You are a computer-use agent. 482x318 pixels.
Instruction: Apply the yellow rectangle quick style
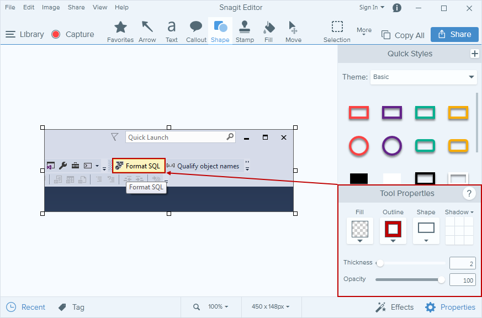pos(458,113)
